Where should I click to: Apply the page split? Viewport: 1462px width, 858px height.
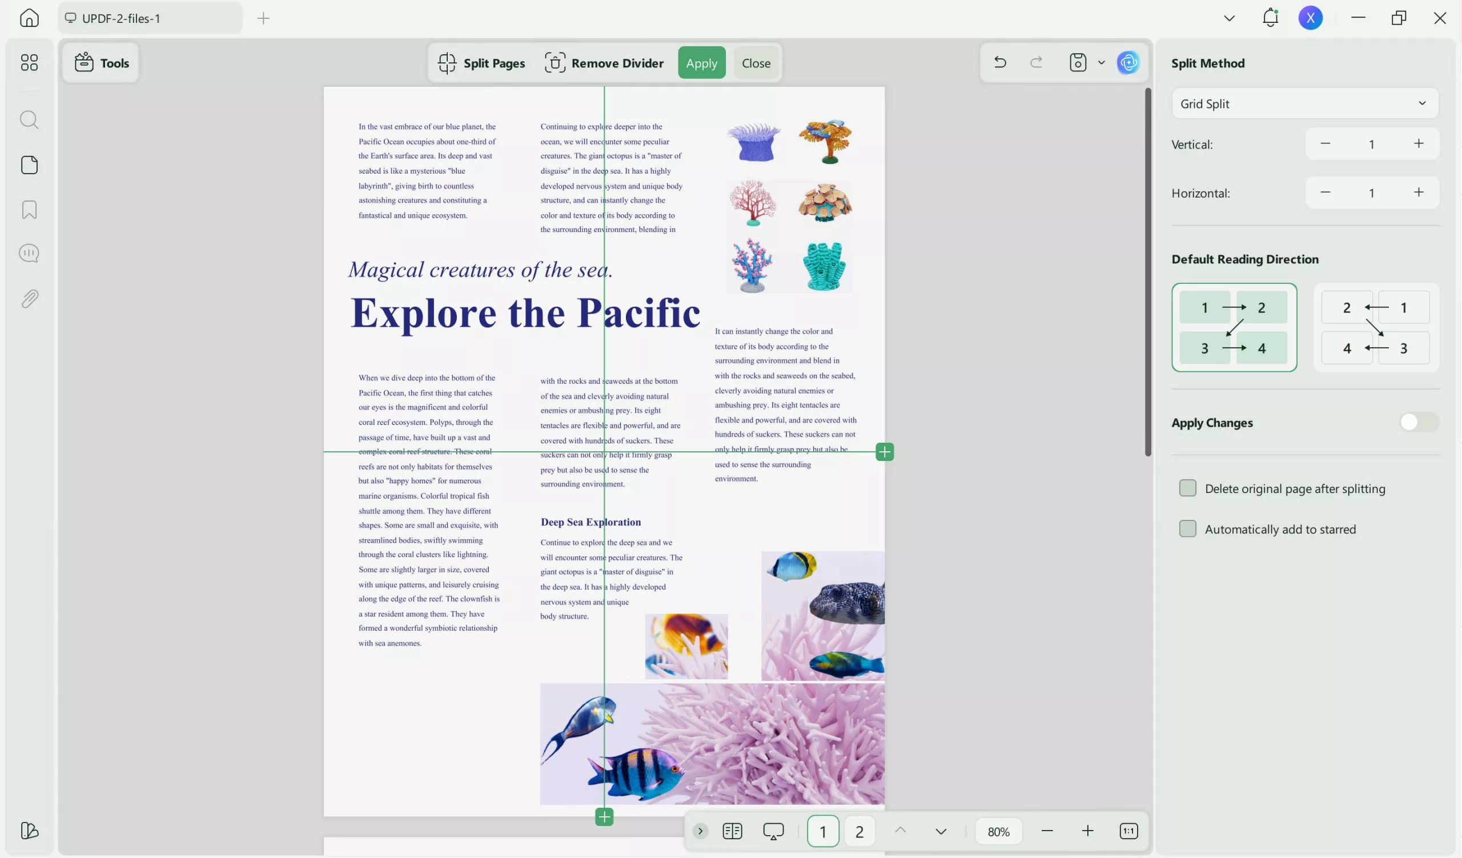(701, 63)
